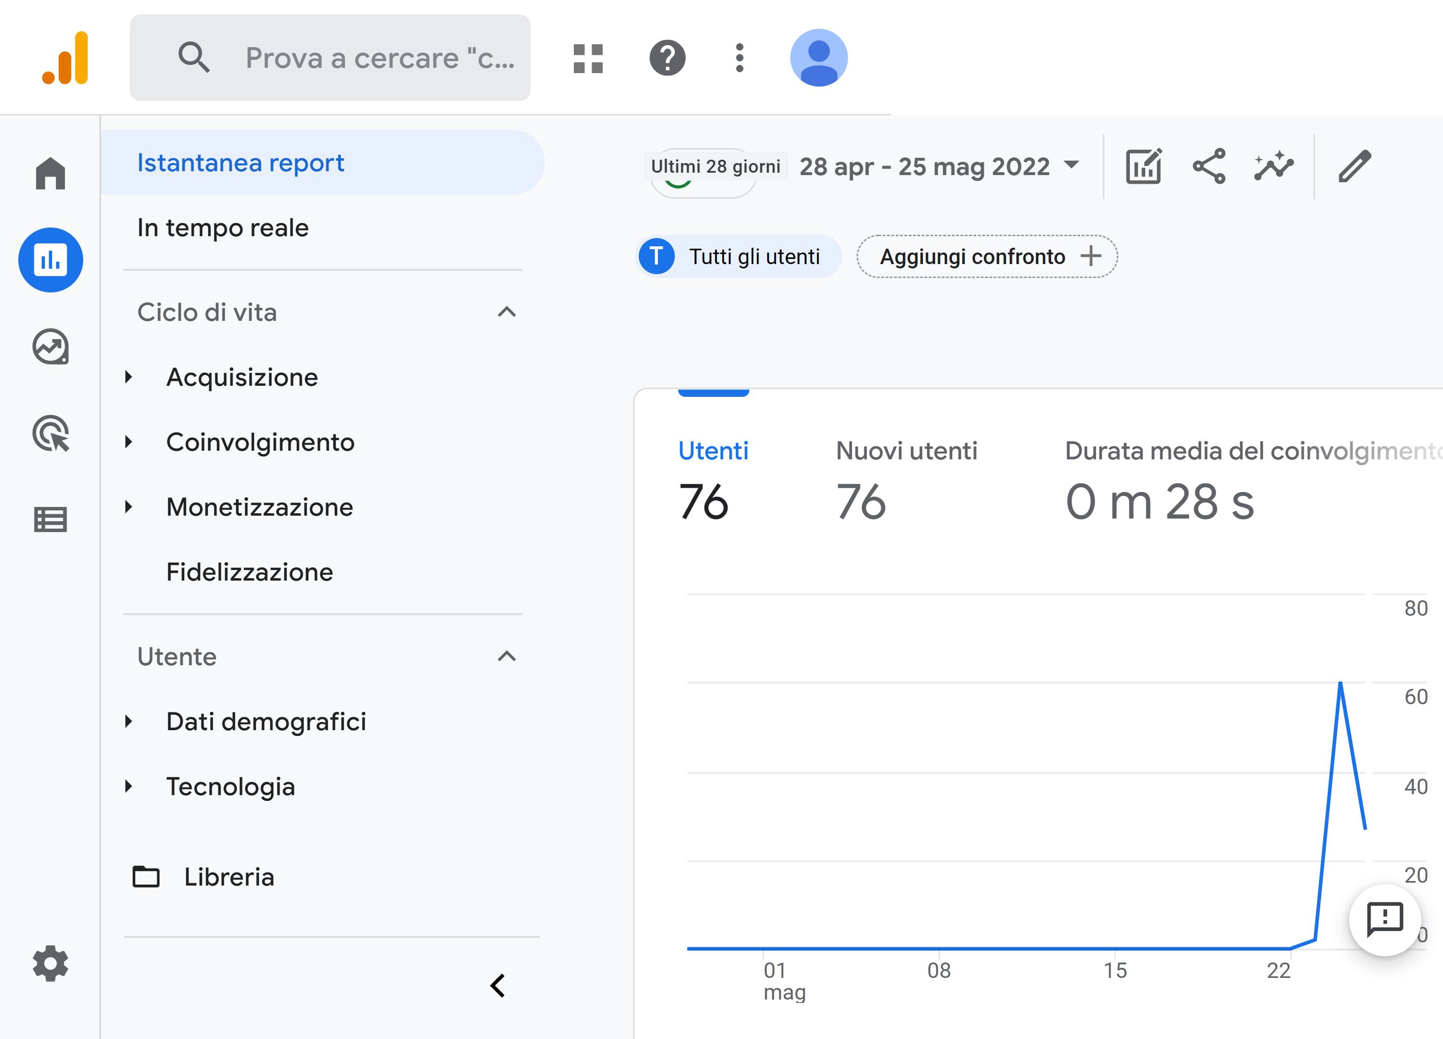Open In tempo reale report

[x=223, y=228]
